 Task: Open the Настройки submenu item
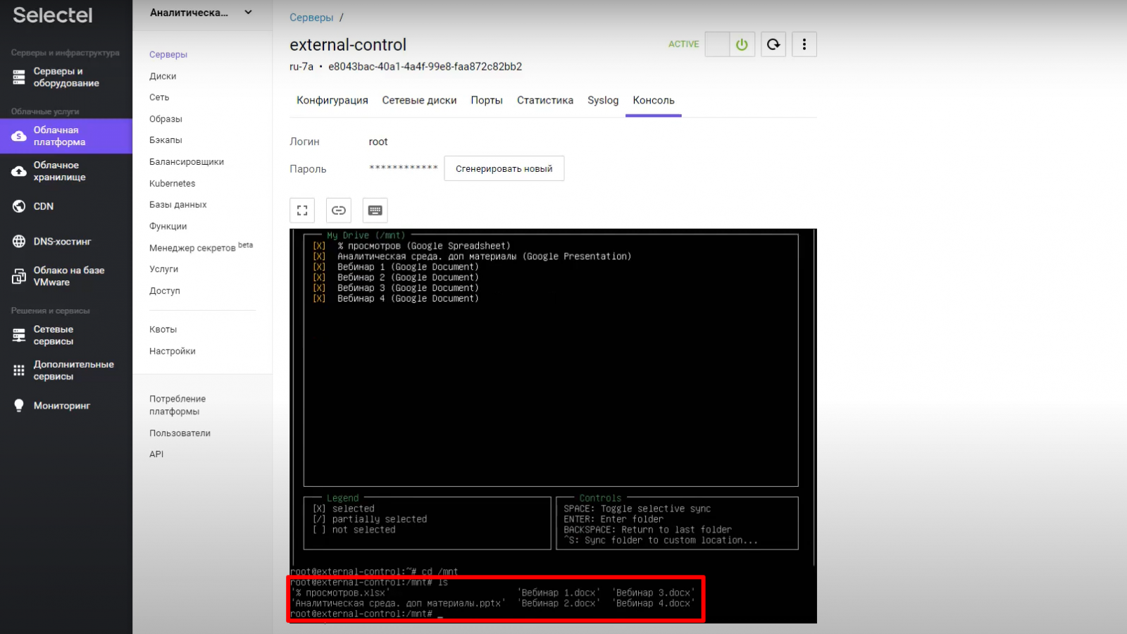tap(173, 351)
